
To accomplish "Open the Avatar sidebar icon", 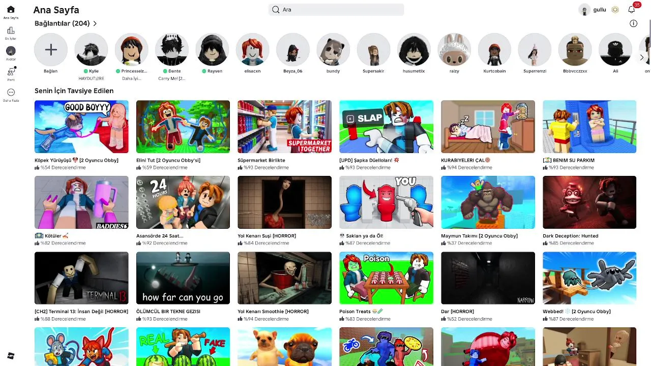I will (11, 51).
